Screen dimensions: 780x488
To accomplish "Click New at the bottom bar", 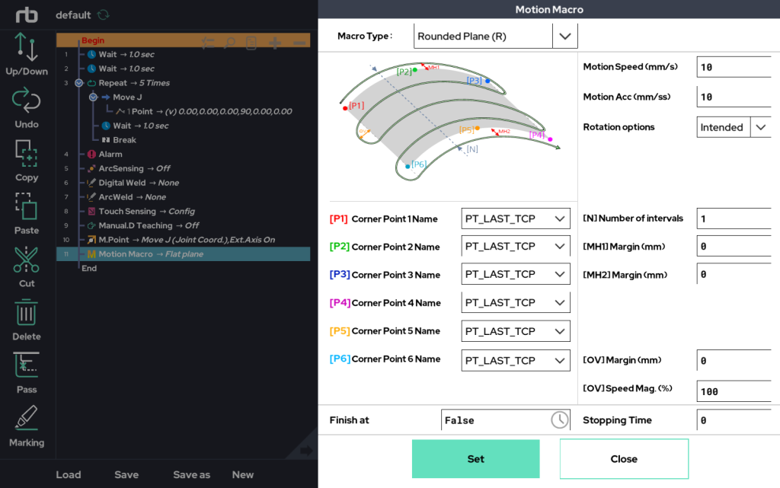I will click(243, 474).
